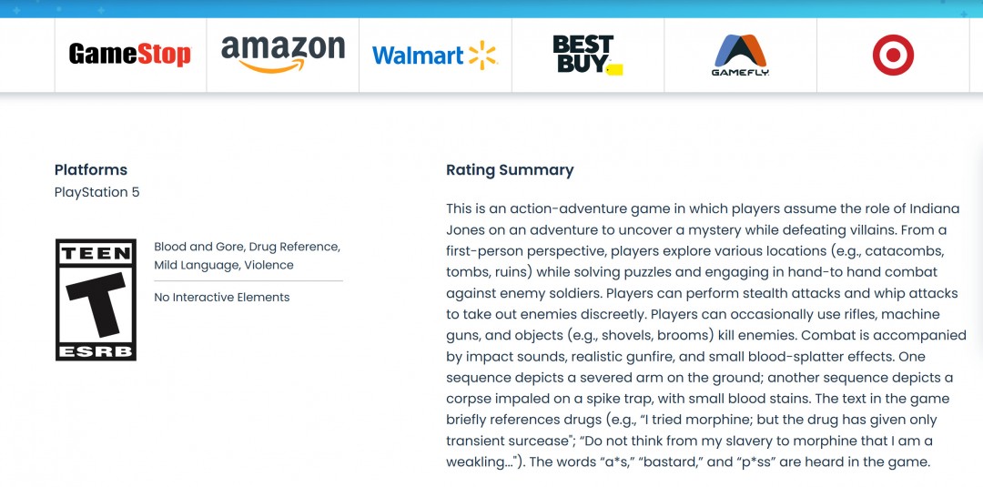This screenshot has height=487, width=983.
Task: Select the No Interactive Elements text
Action: pyautogui.click(x=222, y=297)
